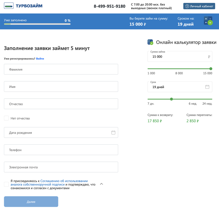Click the ruble icon in Сумма займа field

(x=209, y=57)
